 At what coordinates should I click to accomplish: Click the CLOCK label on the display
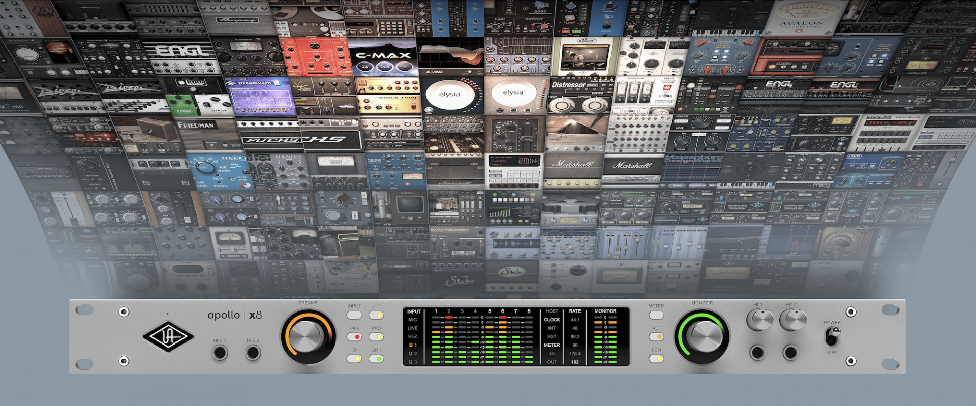click(x=552, y=320)
